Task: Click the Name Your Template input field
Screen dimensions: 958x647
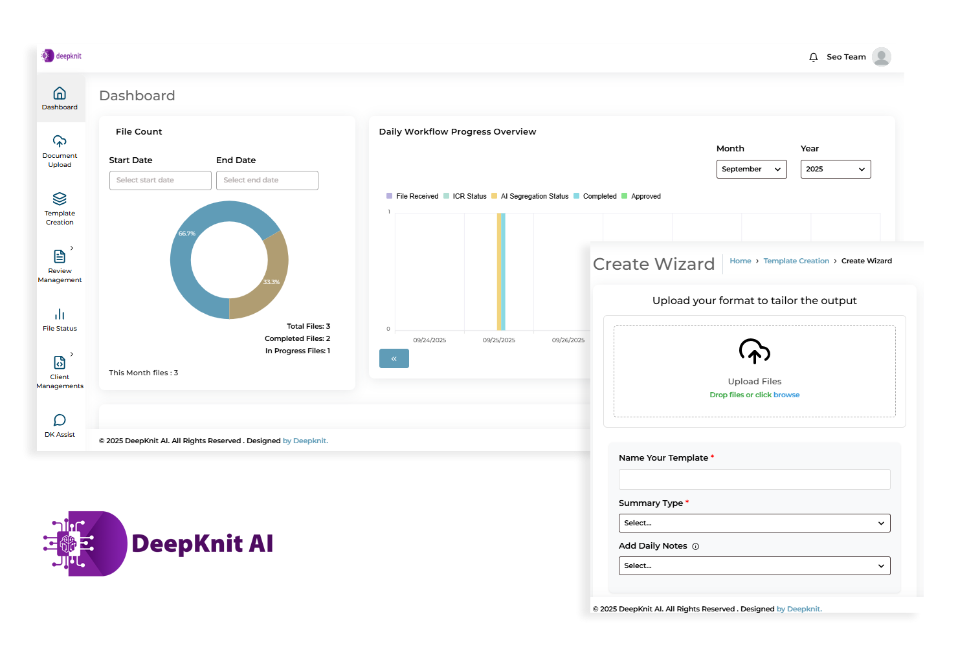Action: (754, 479)
